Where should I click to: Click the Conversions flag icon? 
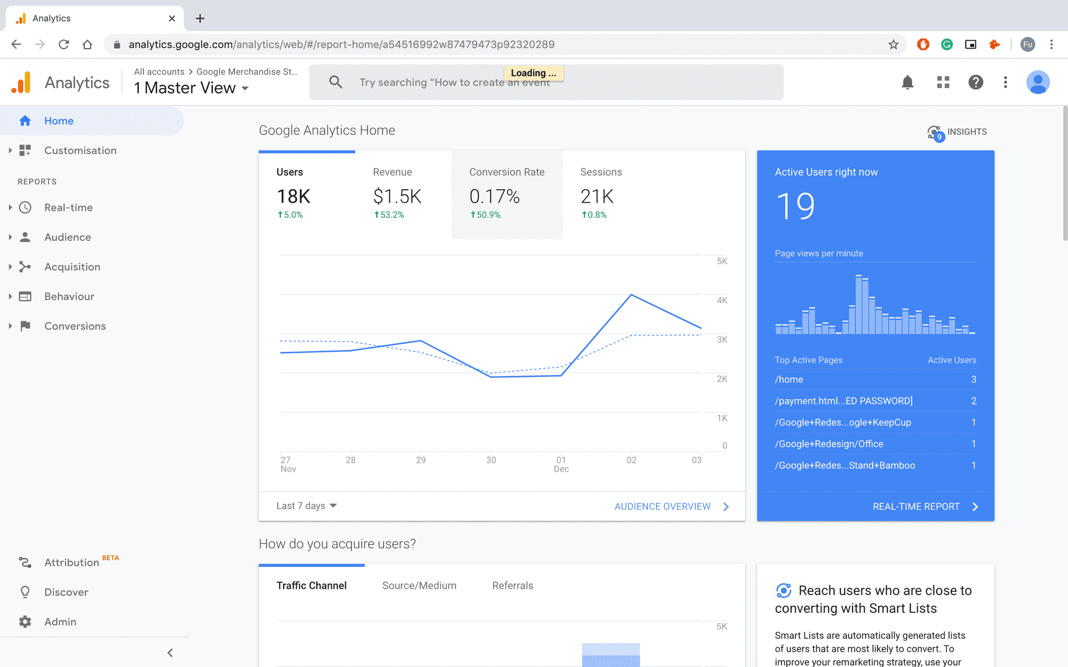coord(25,326)
